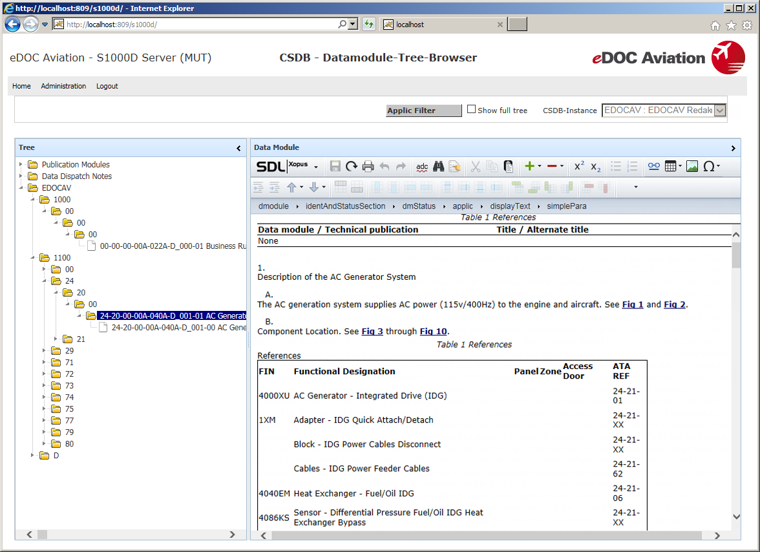Click the reload arrow icon in editor toolbar
The height and width of the screenshot is (552, 760).
[352, 167]
